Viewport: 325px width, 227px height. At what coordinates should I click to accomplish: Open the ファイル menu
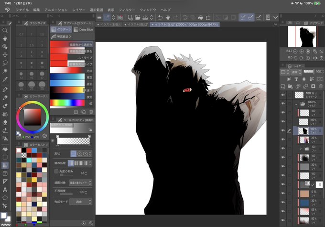point(22,10)
